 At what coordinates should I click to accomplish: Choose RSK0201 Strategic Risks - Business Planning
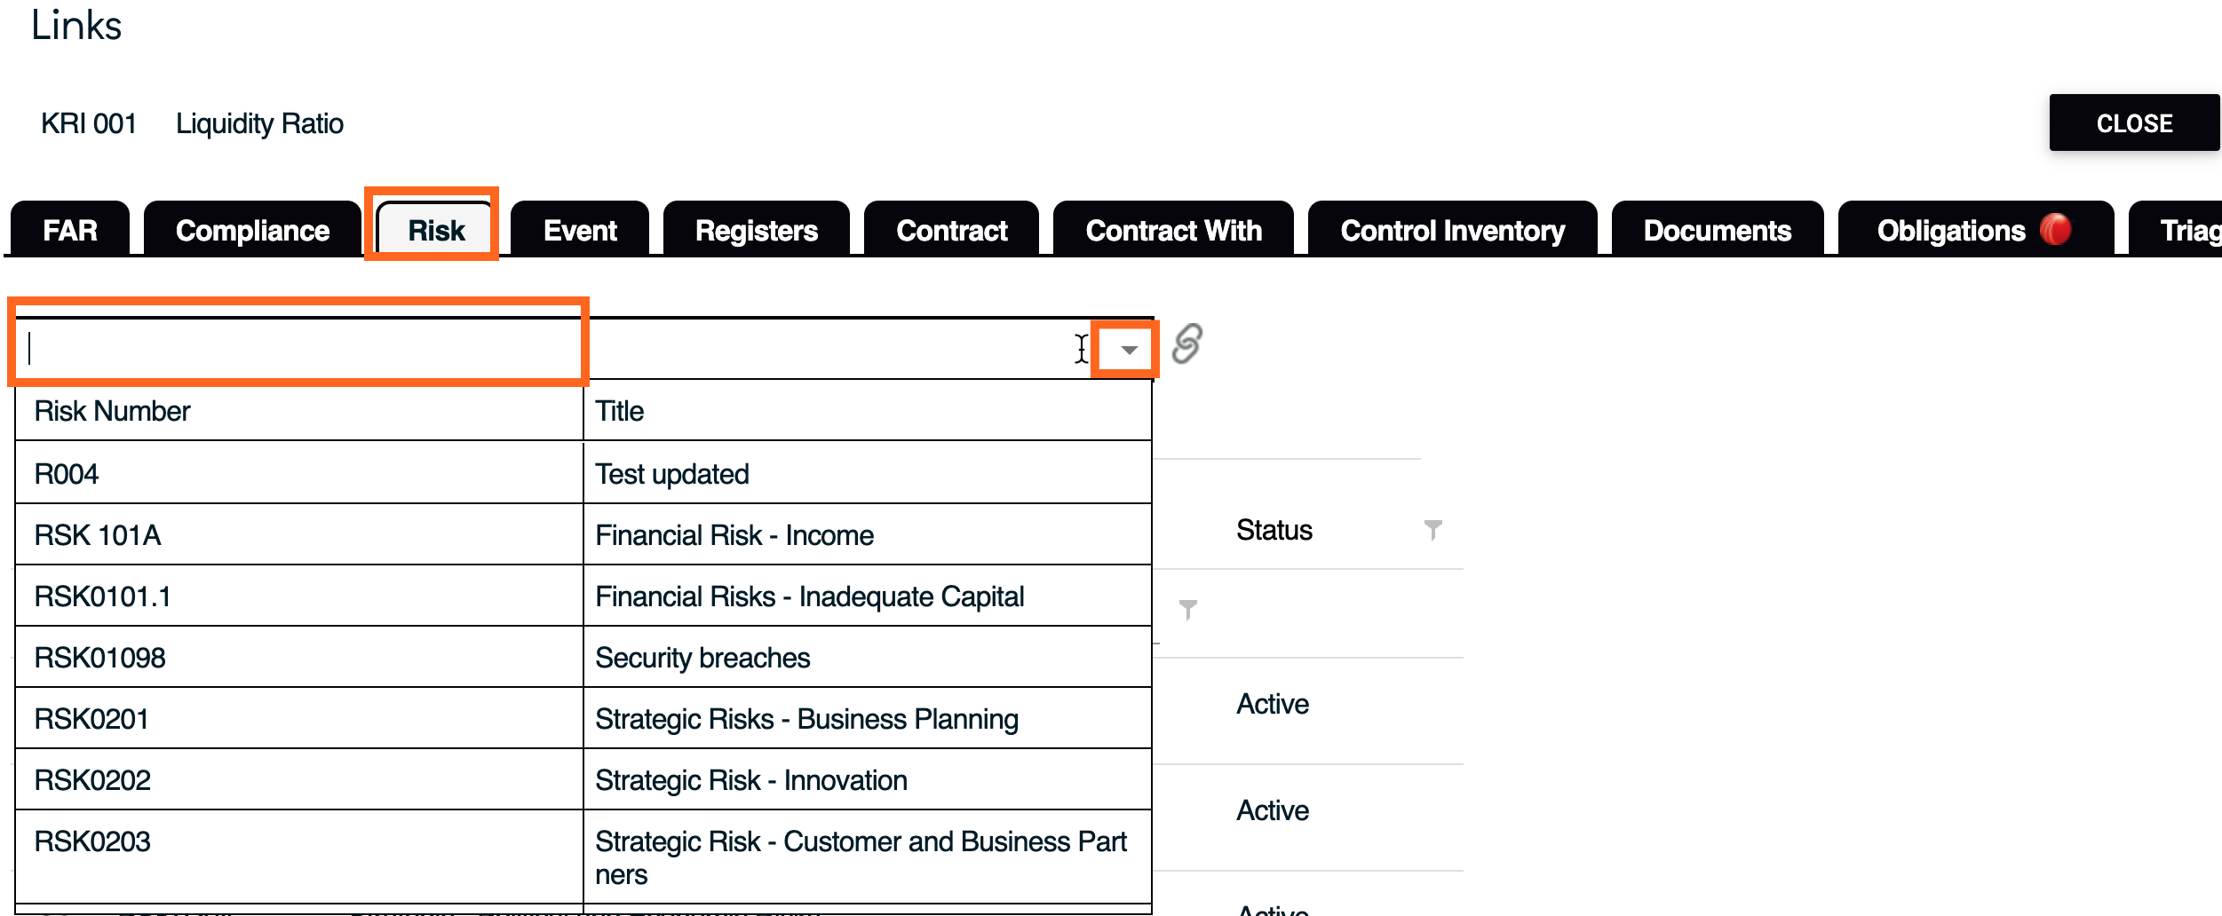pos(583,718)
